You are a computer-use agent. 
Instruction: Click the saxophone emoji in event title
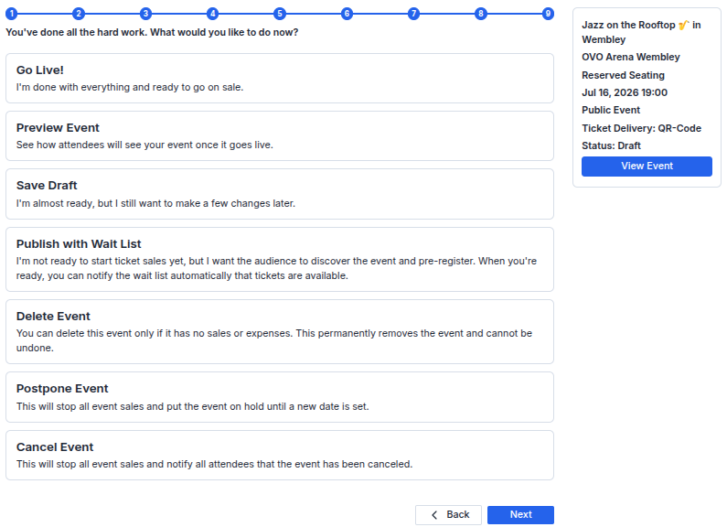tap(683, 25)
